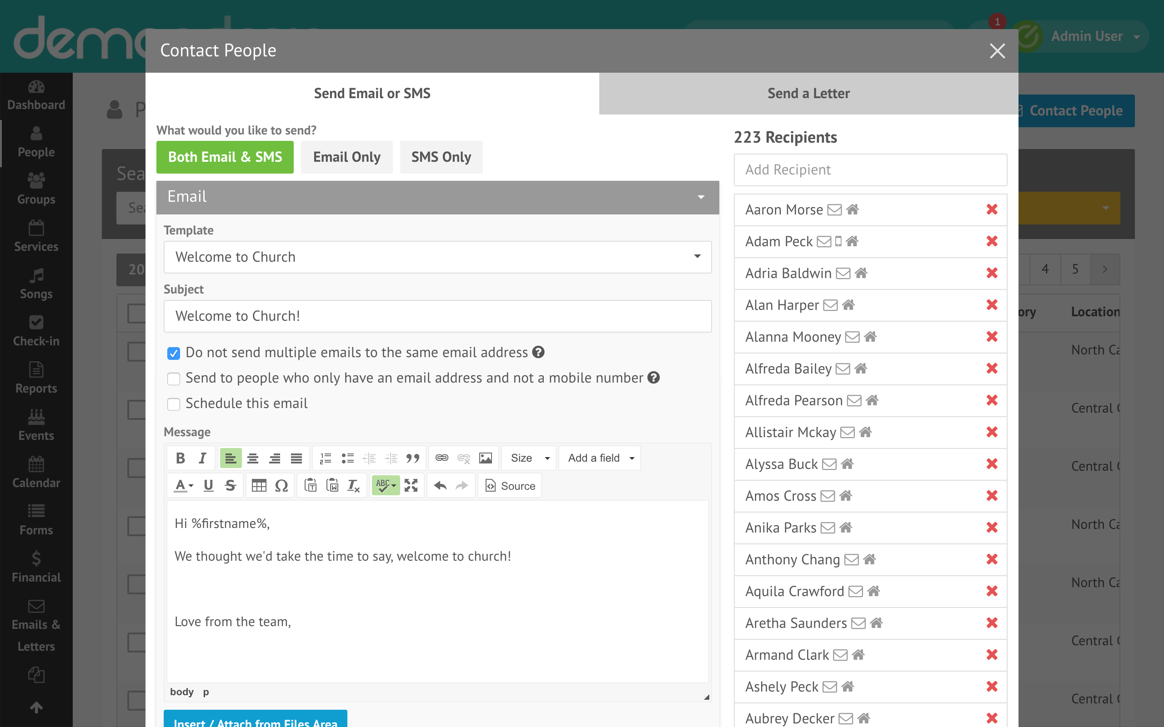
Task: Click the Add Recipient input field
Action: tap(870, 170)
